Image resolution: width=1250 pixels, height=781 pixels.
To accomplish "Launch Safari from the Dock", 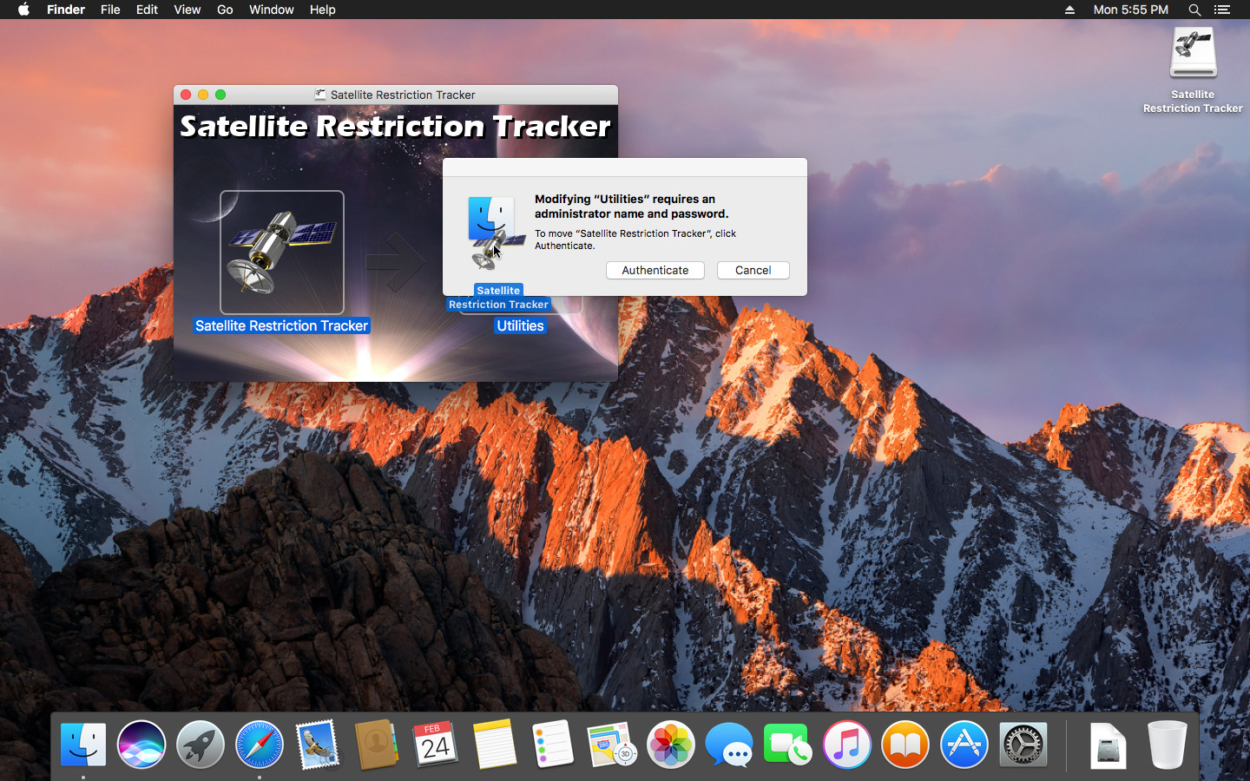I will [x=259, y=745].
